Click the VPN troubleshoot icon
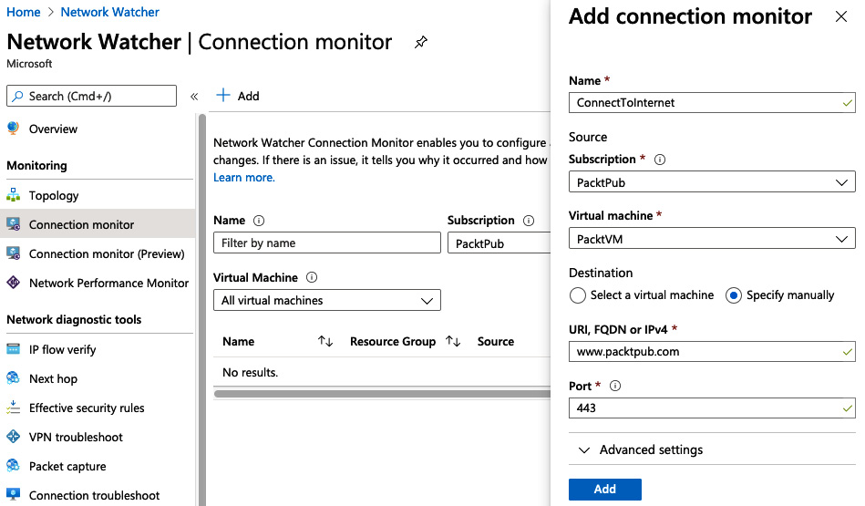This screenshot has height=506, width=865. 14,437
